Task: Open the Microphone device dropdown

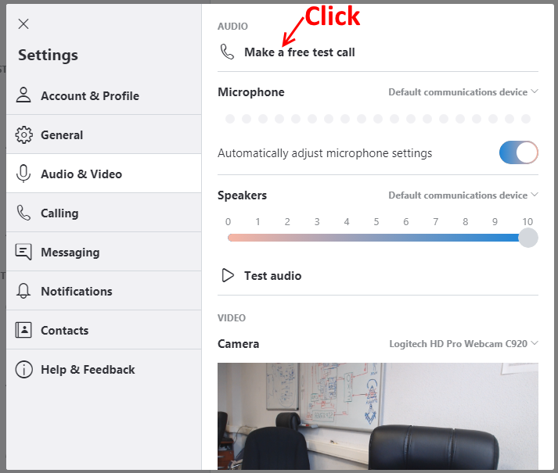Action: pyautogui.click(x=463, y=92)
